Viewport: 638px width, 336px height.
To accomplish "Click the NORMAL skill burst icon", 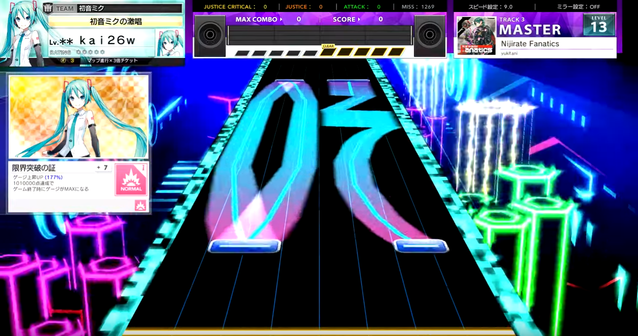I will click(130, 179).
